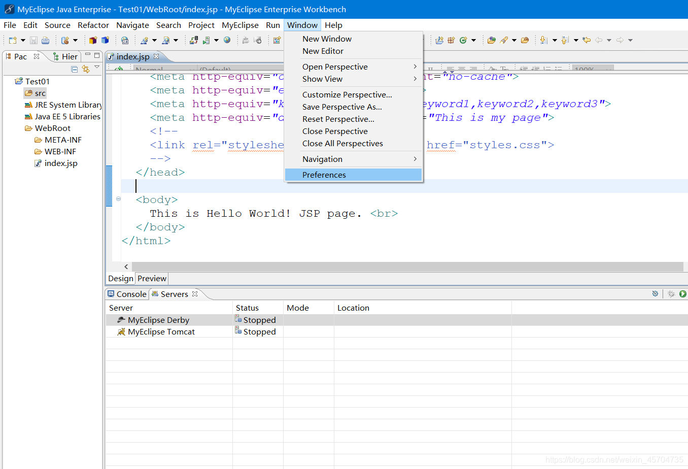The width and height of the screenshot is (688, 469).
Task: Click the Run server green play icon
Action: (683, 294)
